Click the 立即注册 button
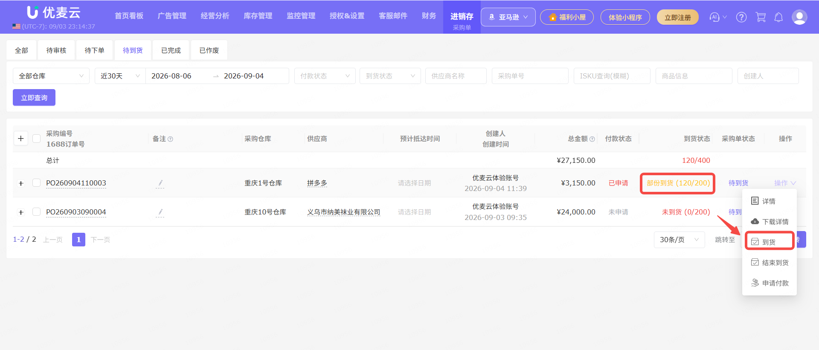The image size is (819, 350). tap(677, 17)
